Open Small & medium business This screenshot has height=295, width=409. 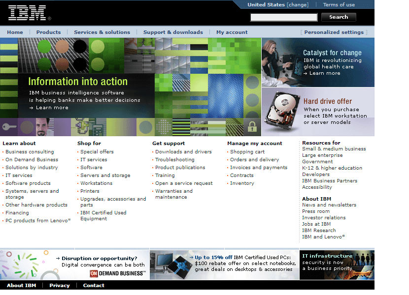334,148
